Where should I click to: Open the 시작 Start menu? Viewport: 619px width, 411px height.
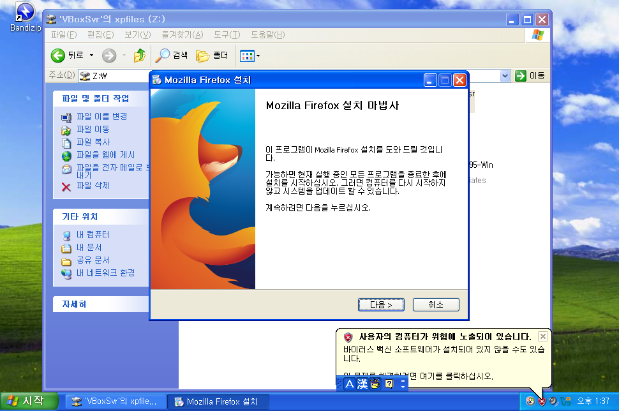pyautogui.click(x=29, y=401)
